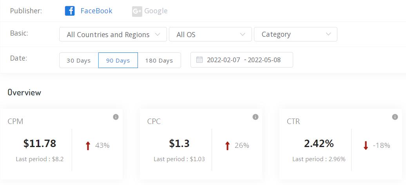
Task: Click the Facebook logo icon
Action: point(70,11)
